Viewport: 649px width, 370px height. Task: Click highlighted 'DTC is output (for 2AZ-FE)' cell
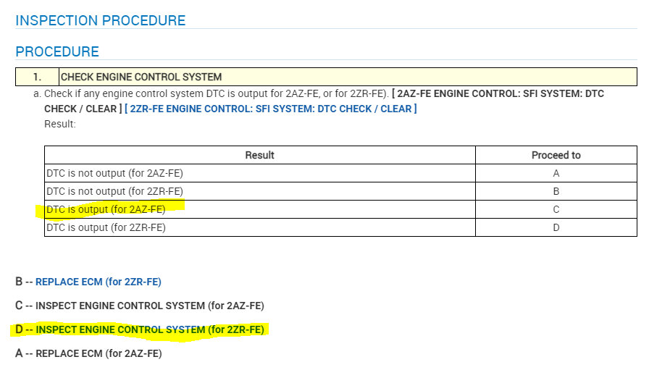click(x=106, y=209)
